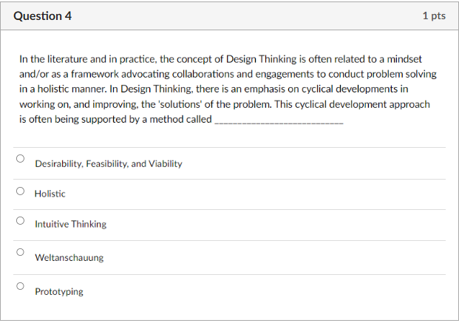The width and height of the screenshot is (459, 323).
Task: Choose the Holistic radio option
Action: 20,191
